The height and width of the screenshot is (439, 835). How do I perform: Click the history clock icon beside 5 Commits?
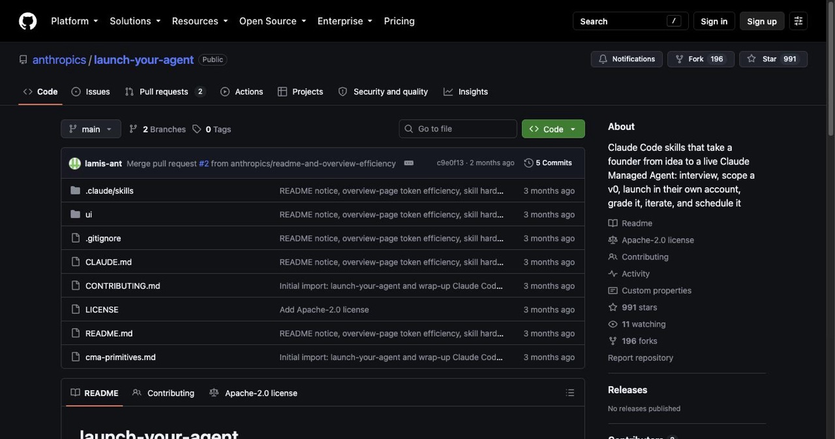[x=528, y=163]
